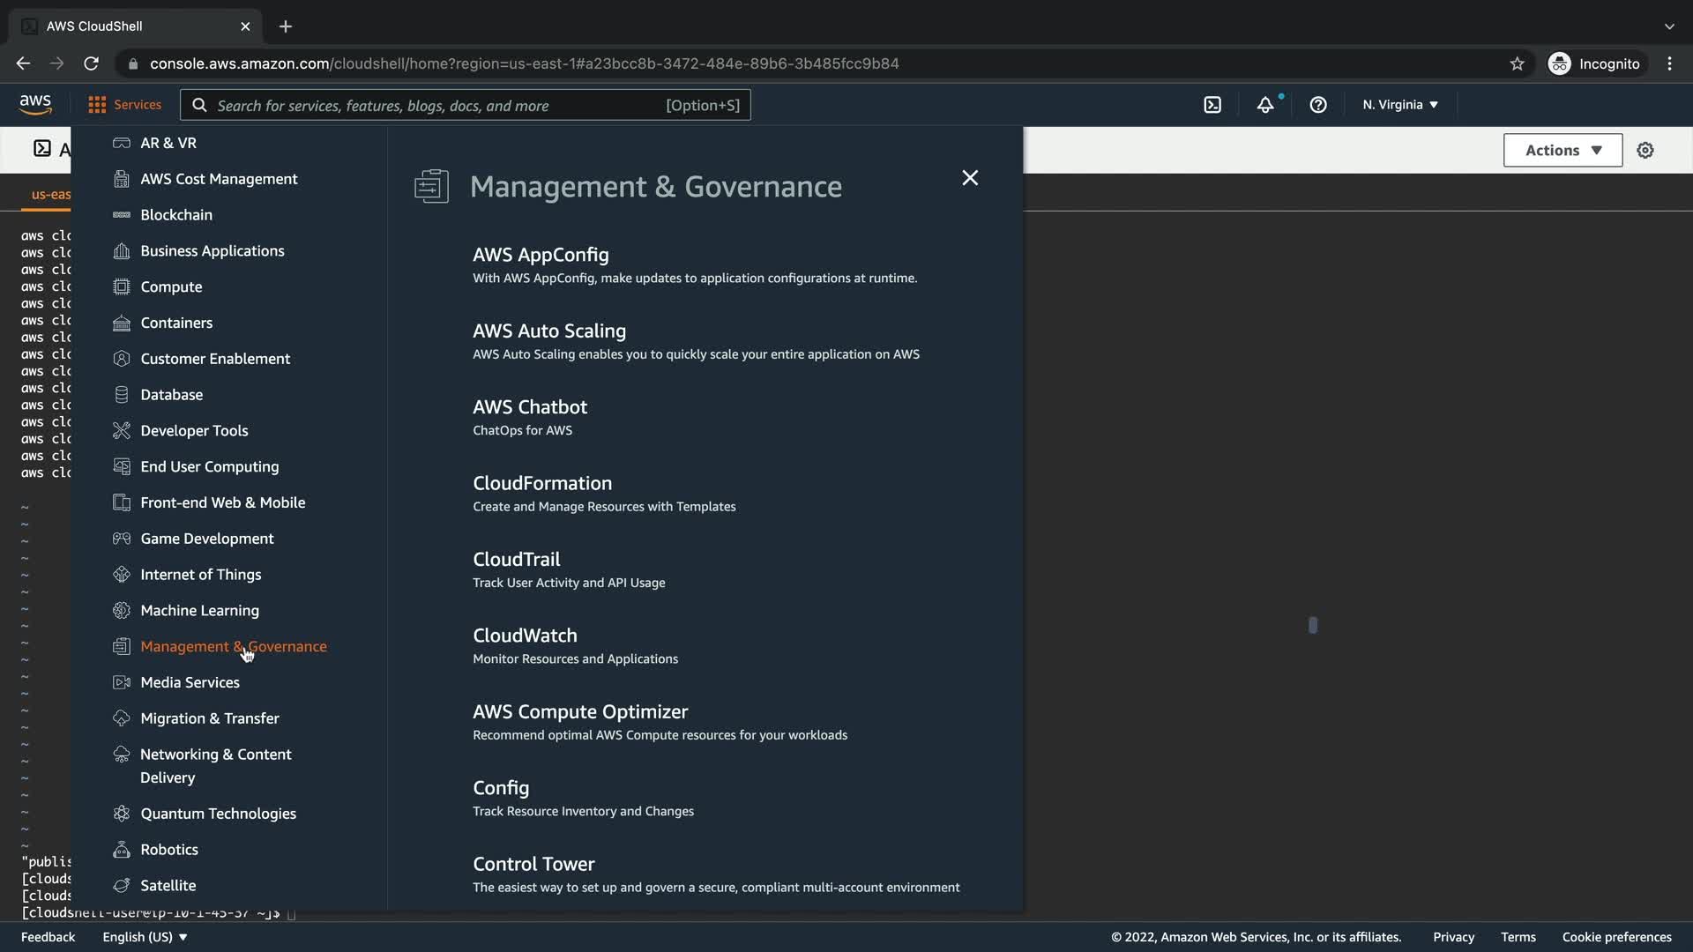Bookmark page with star icon
Image resolution: width=1693 pixels, height=952 pixels.
1517,63
